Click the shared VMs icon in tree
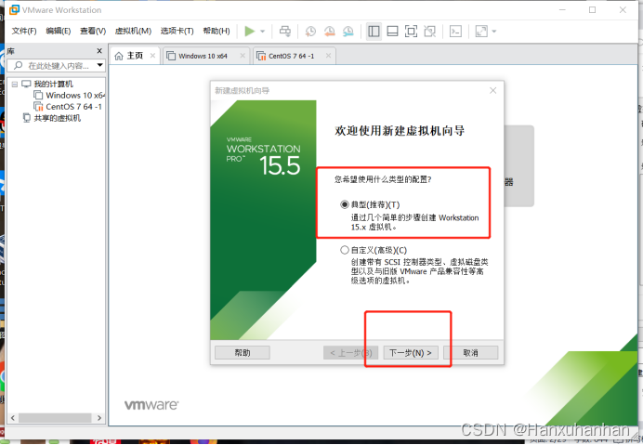The height and width of the screenshot is (445, 643). click(x=27, y=118)
